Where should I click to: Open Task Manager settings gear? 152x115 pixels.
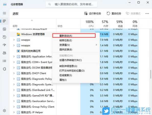(4, 111)
